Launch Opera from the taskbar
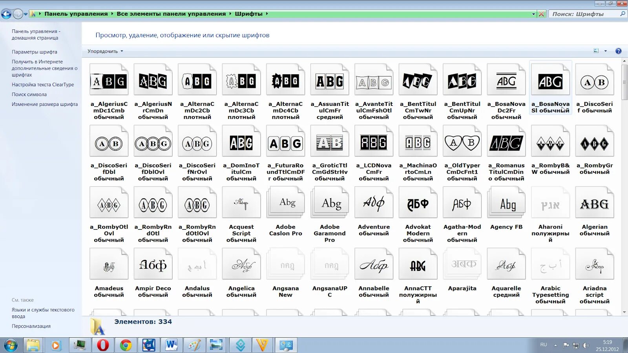 103,345
